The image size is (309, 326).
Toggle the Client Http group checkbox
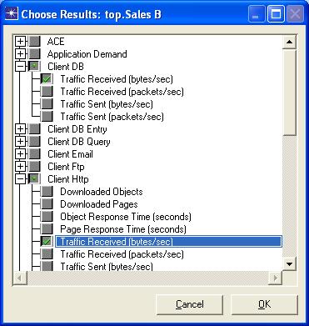pos(35,179)
